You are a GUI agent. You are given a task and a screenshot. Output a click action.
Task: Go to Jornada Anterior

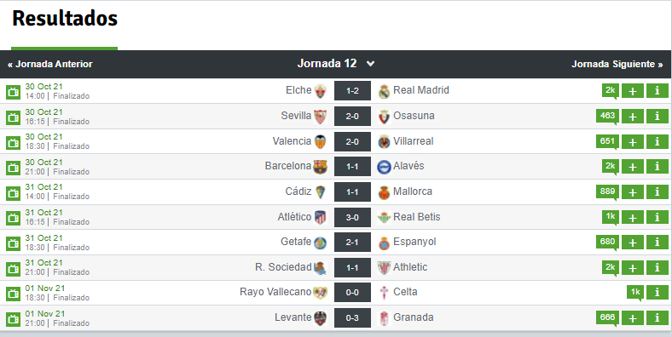click(50, 64)
